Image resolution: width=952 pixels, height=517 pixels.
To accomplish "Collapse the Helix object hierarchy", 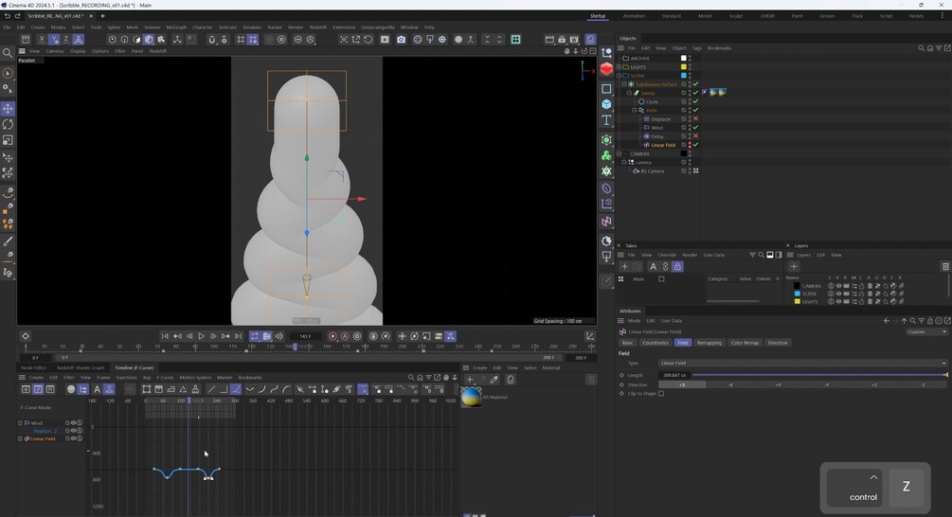I will coord(634,111).
